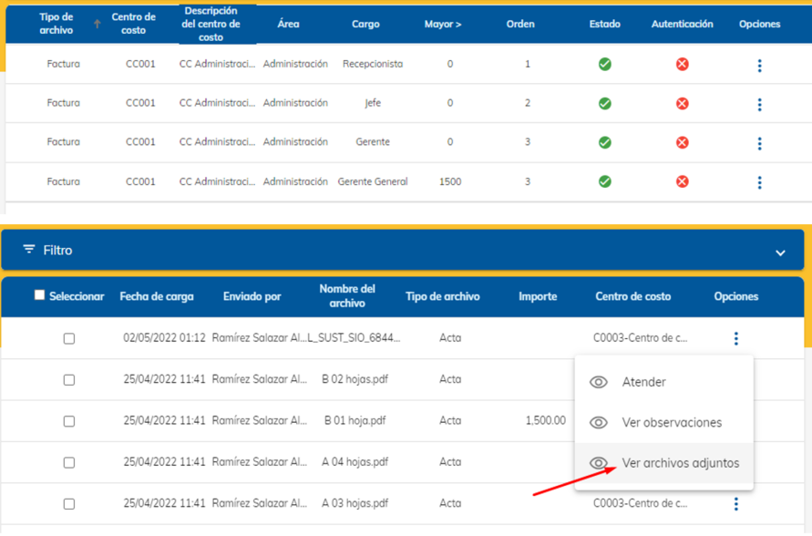Screen dimensions: 812x536
Task: Click the Enviado por column header
Action: (x=252, y=297)
